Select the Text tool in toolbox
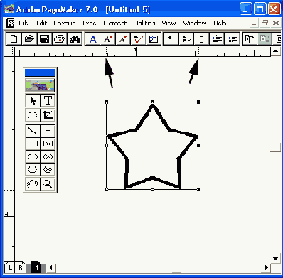This screenshot has width=283, height=278. point(48,101)
